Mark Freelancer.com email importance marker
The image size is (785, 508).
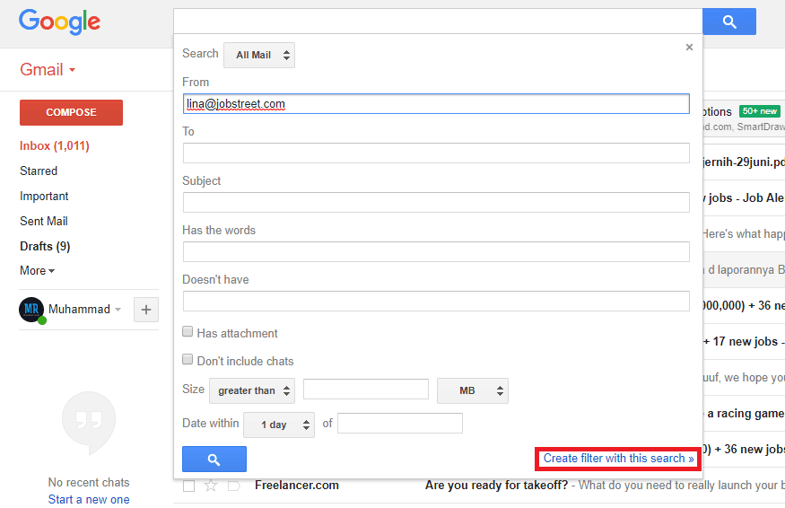233,486
